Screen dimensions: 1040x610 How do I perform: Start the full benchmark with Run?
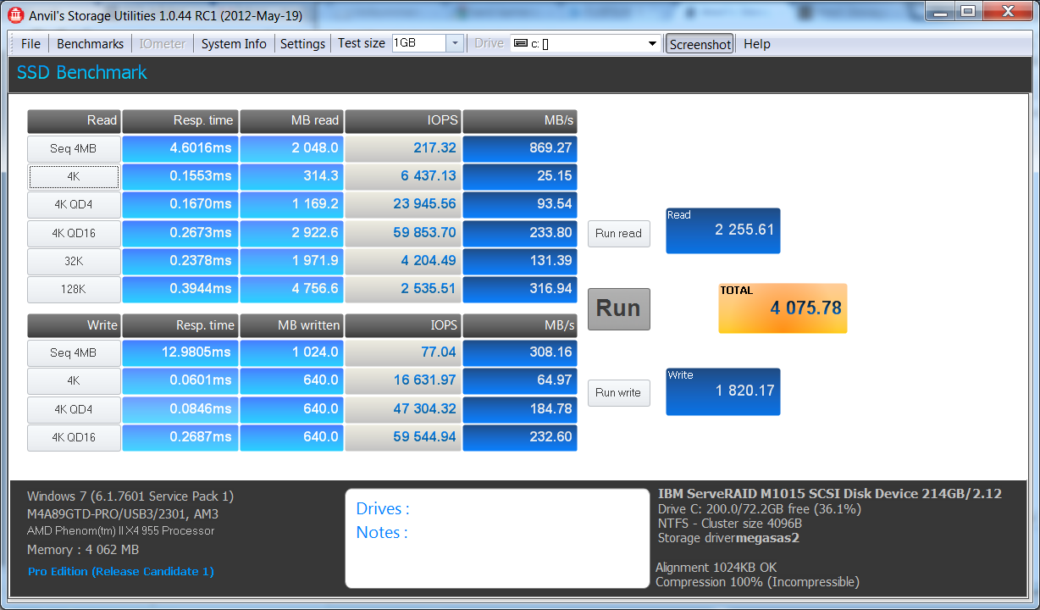[x=619, y=308]
